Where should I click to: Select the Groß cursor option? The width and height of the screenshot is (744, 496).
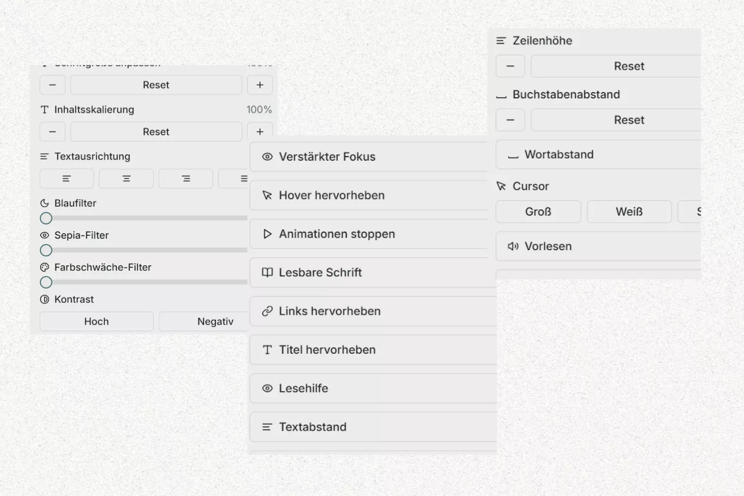click(538, 212)
